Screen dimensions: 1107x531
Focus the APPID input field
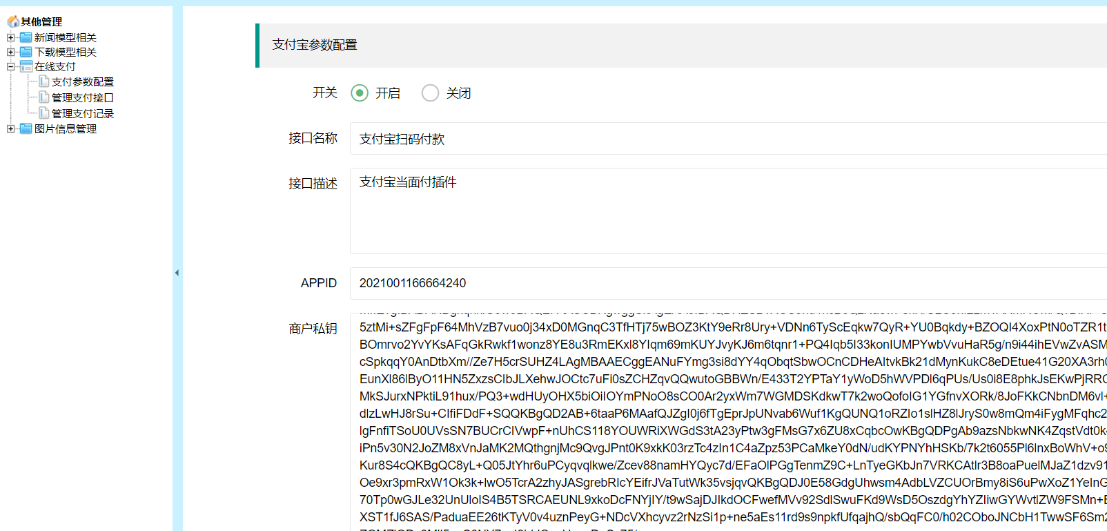pos(728,283)
